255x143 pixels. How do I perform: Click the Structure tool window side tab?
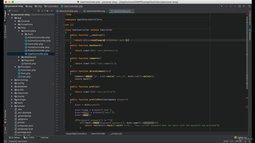coord(5,32)
